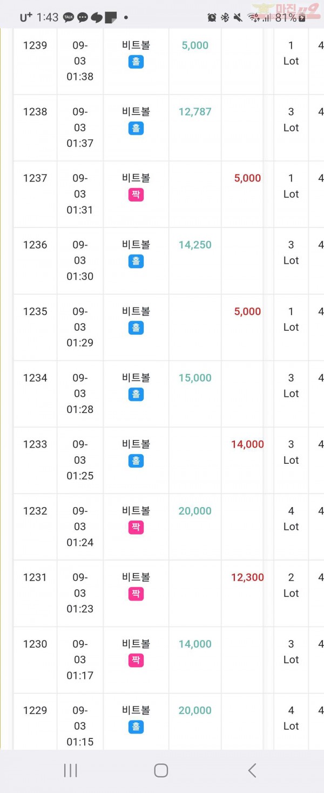This screenshot has height=793, width=324.
Task: Open the recent apps navigation button
Action: pos(71,770)
